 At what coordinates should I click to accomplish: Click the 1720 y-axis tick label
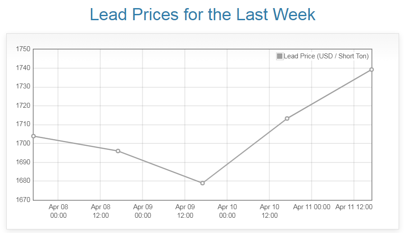pos(22,106)
